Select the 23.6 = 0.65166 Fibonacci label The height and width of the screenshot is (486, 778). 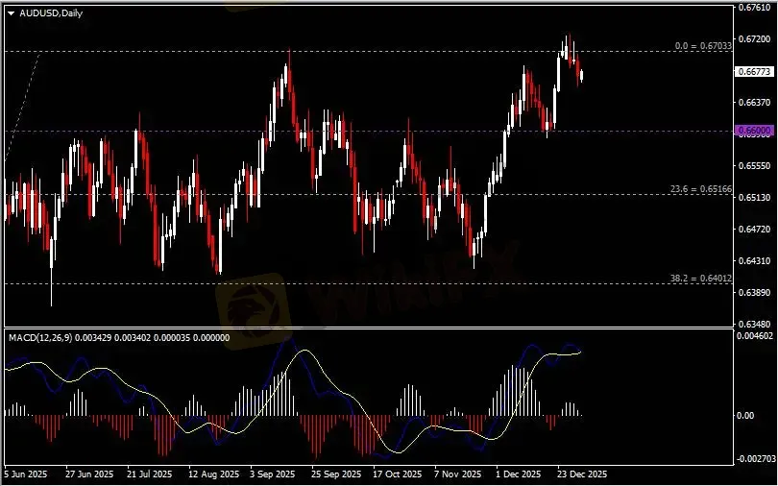tap(701, 190)
